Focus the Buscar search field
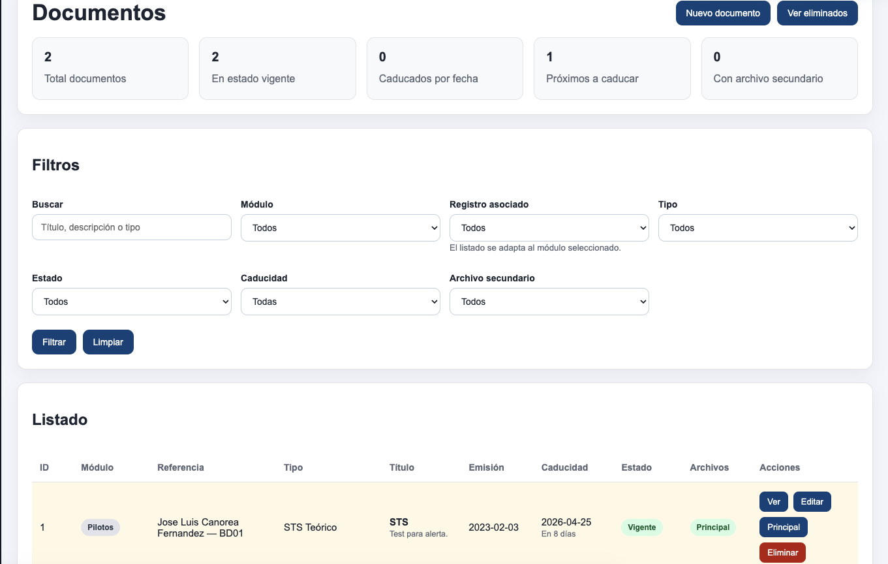 [x=132, y=227]
